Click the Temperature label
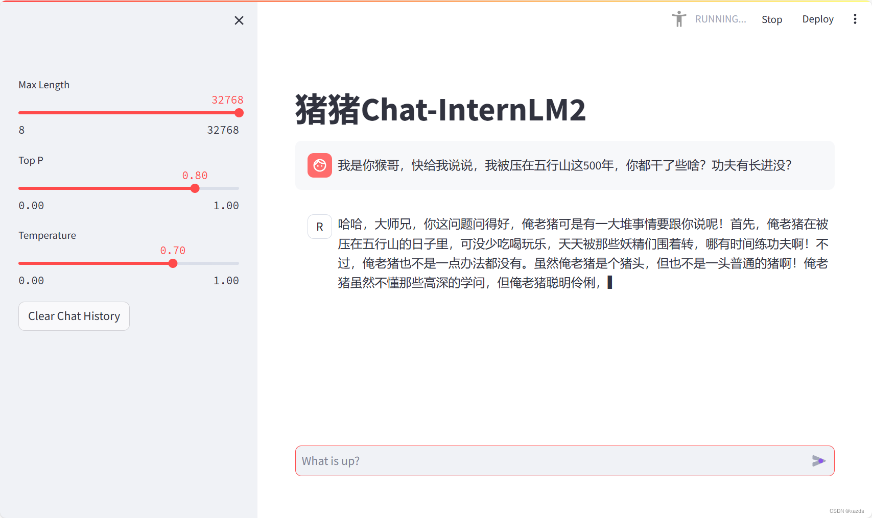 click(47, 235)
